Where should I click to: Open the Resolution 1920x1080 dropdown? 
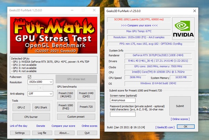pyautogui.click(x=40, y=82)
